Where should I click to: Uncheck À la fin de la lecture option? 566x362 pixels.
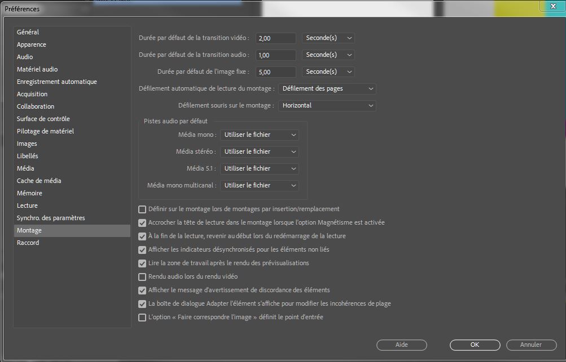(x=142, y=236)
